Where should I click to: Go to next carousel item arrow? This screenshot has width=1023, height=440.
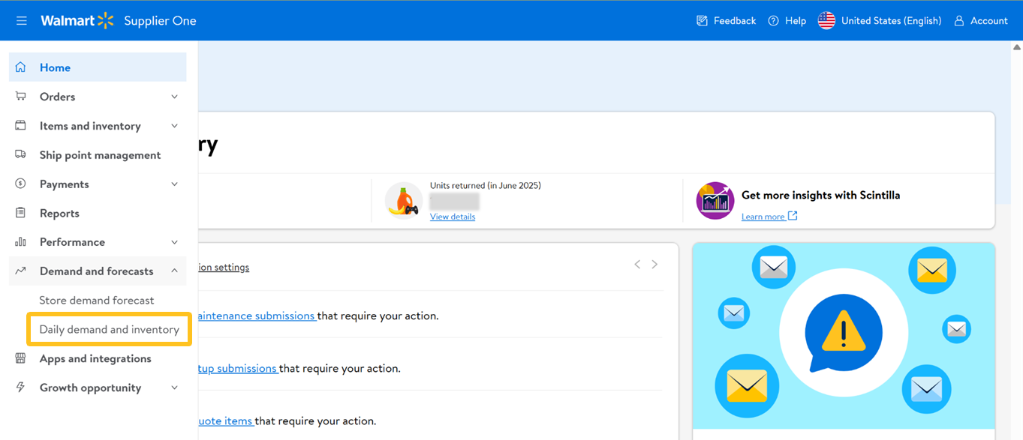654,265
